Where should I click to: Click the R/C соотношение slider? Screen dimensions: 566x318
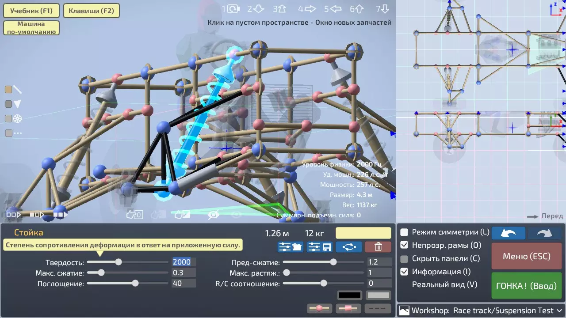coord(324,283)
